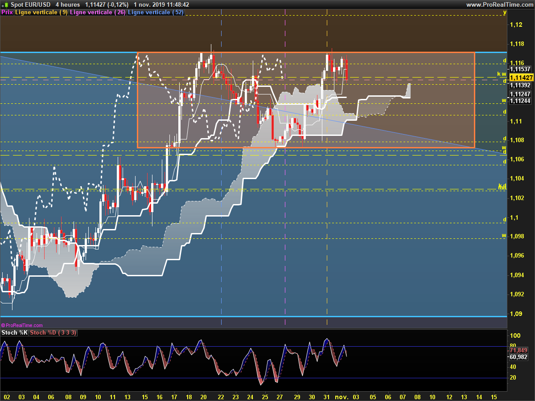Select the Stochastic value tag 71,849

519,350
